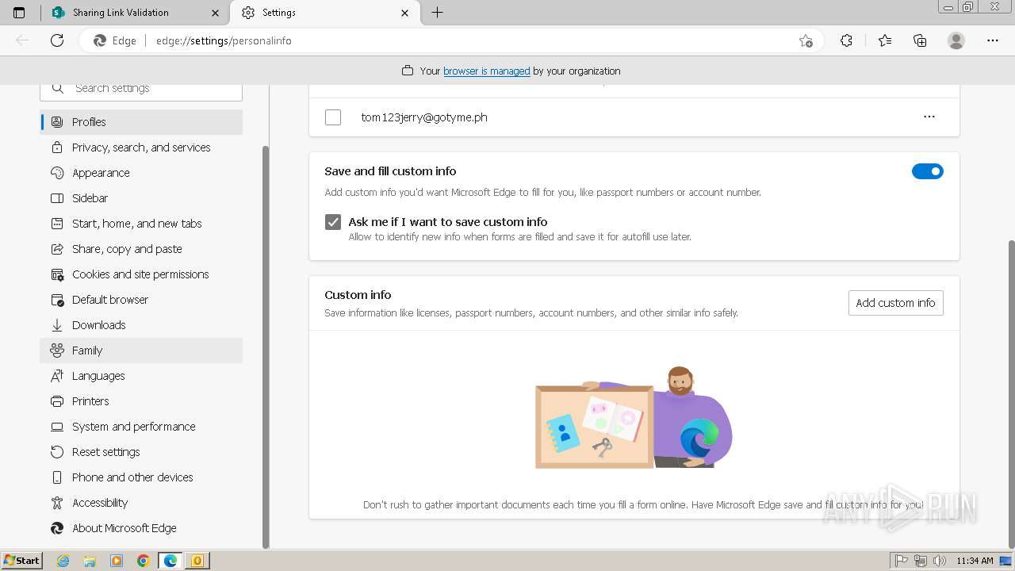Open a new tab
The width and height of the screenshot is (1015, 571).
pos(437,13)
